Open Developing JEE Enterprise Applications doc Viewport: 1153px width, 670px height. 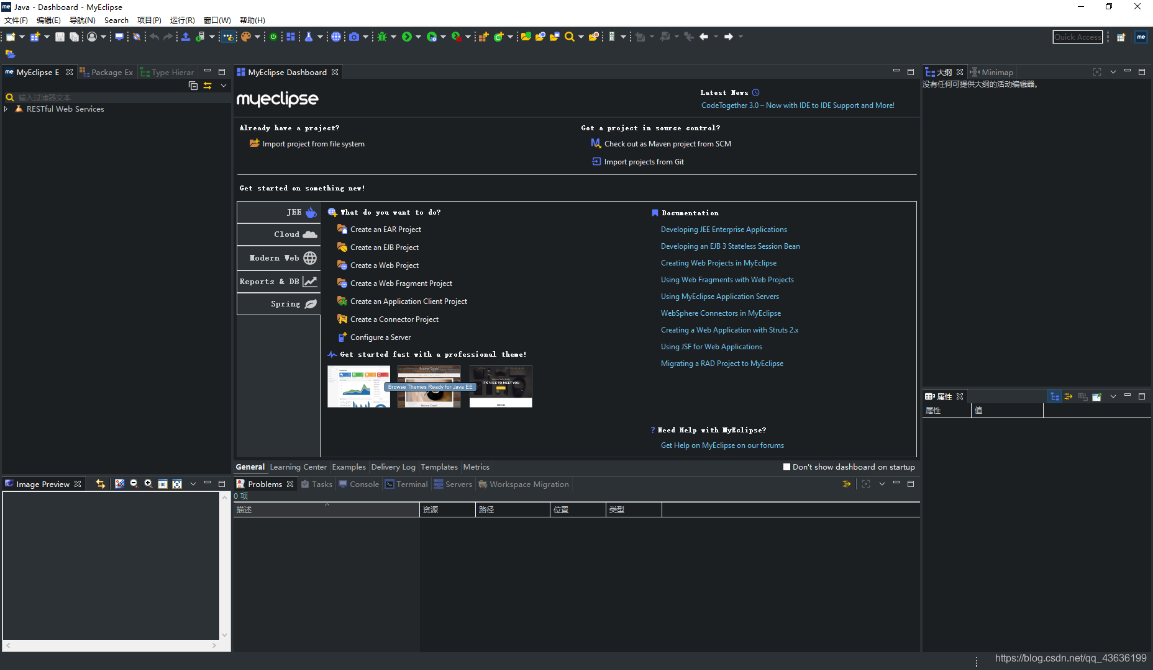724,230
